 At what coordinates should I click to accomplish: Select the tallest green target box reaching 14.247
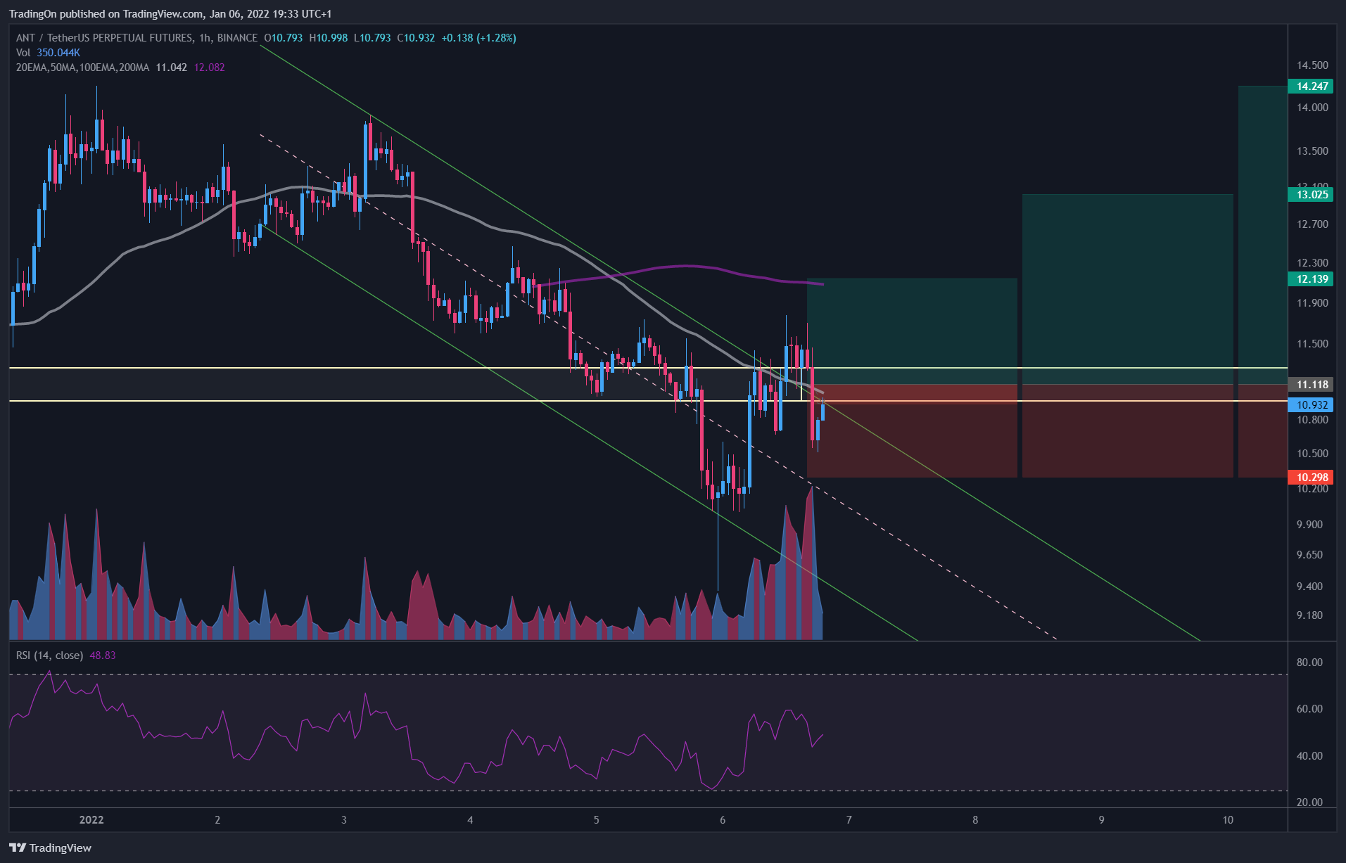tap(1262, 235)
